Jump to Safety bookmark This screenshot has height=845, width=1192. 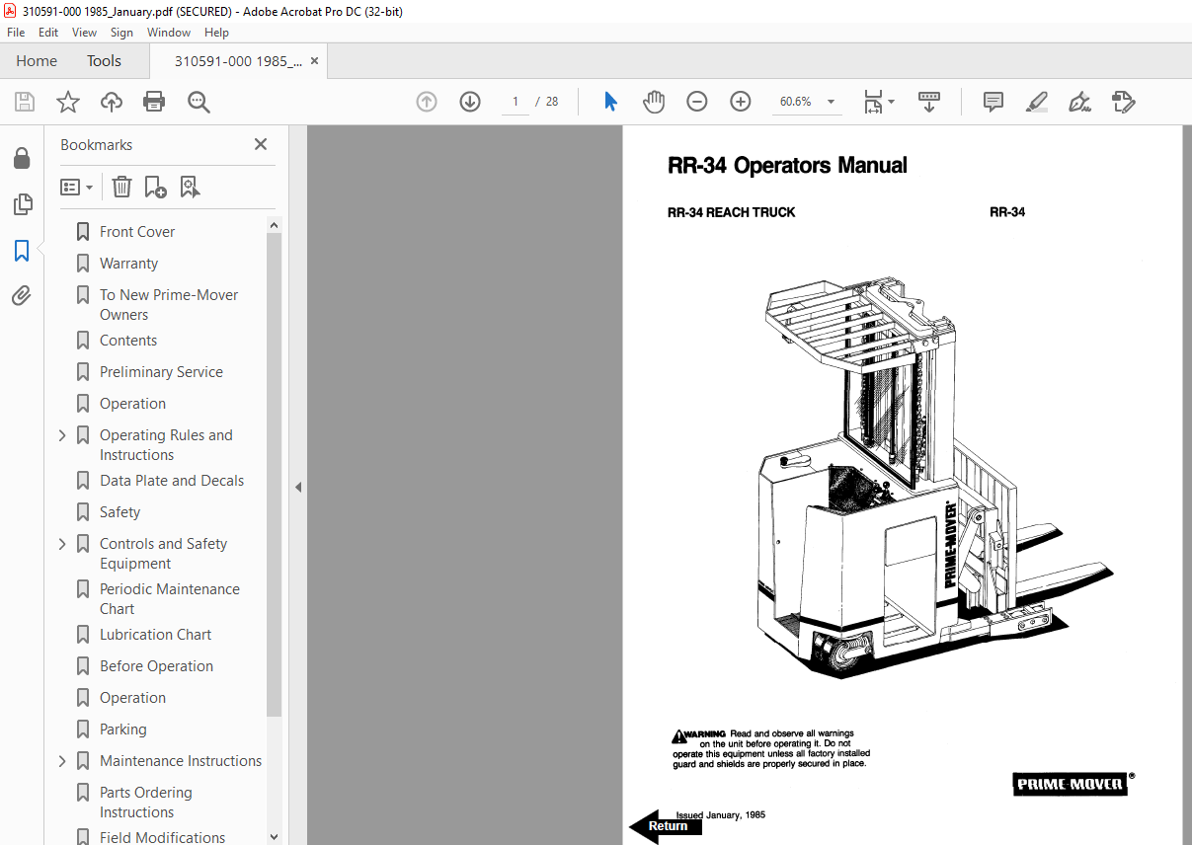[x=119, y=512]
